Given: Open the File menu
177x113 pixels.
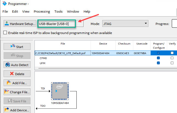Looking at the screenshot, I should pos(5,12).
